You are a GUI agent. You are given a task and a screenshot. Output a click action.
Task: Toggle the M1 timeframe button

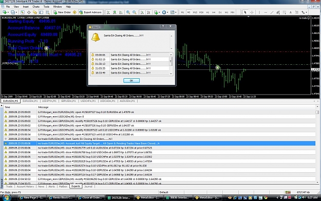[x=182, y=12]
